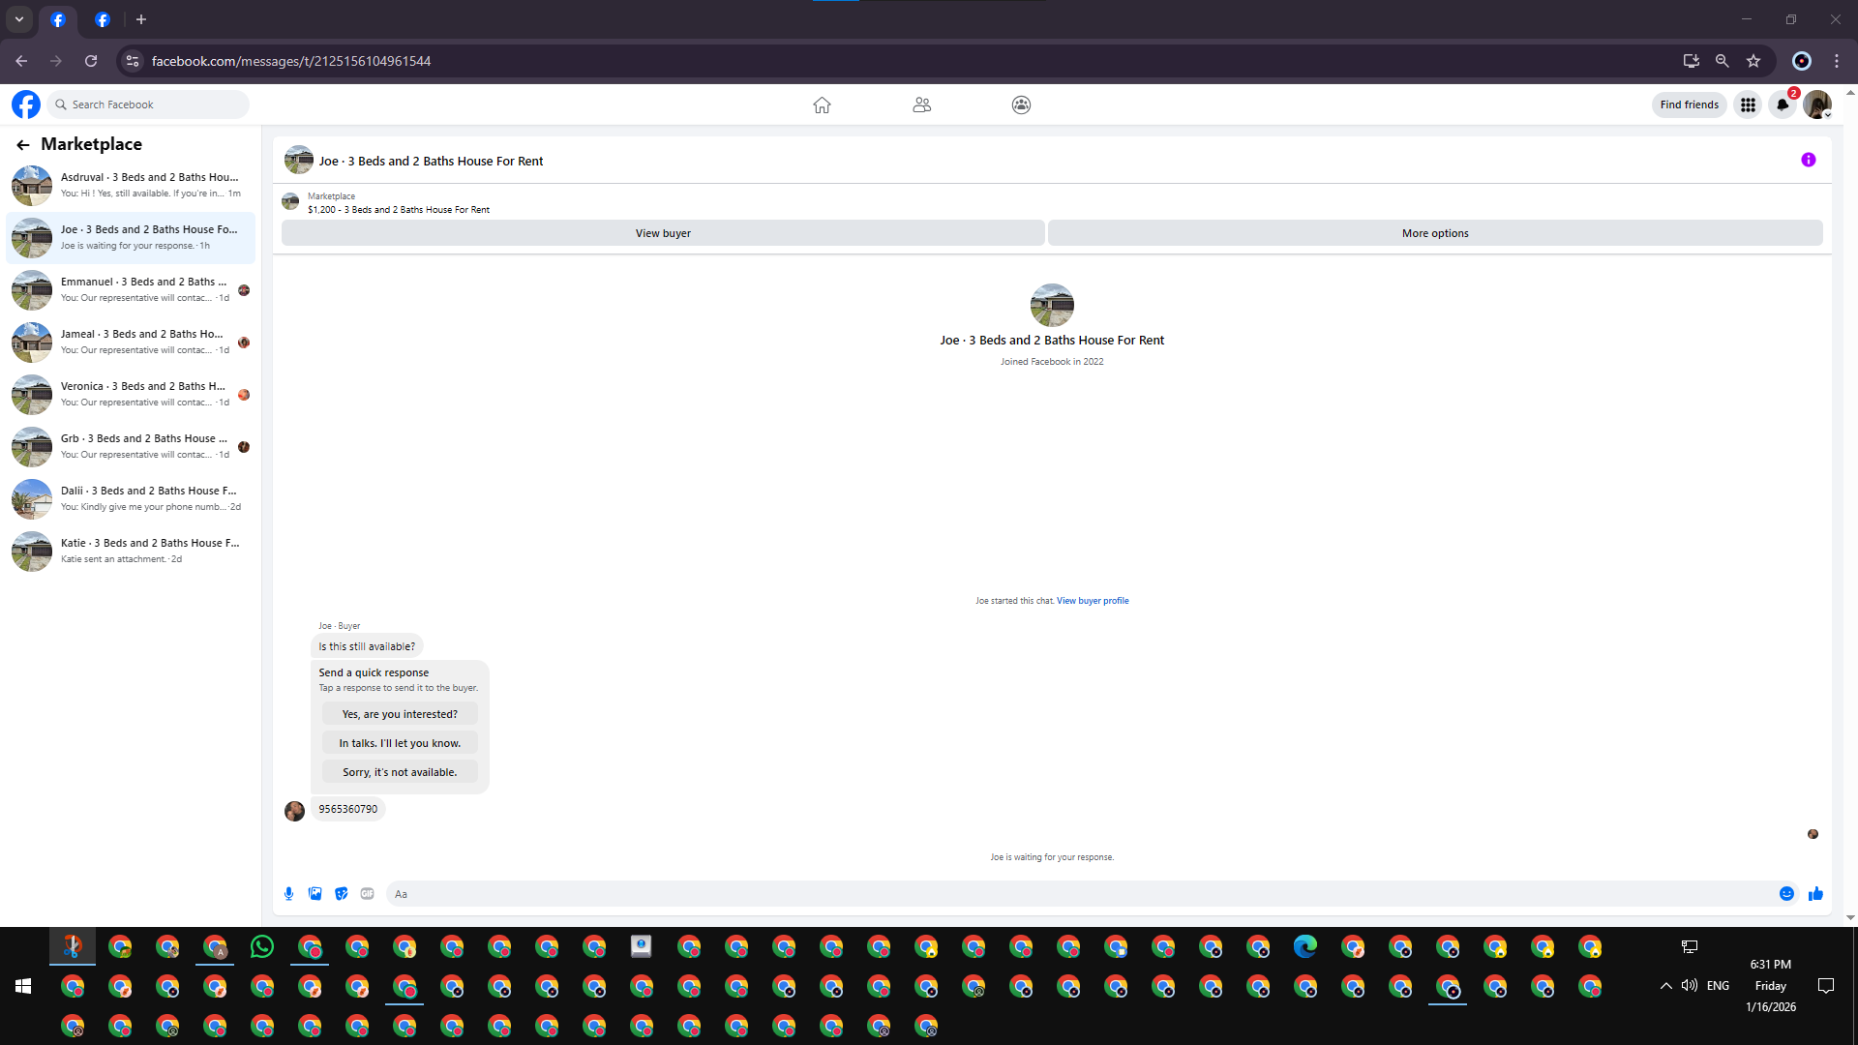Open the sticker picker icon
Image resolution: width=1858 pixels, height=1045 pixels.
[x=341, y=894]
